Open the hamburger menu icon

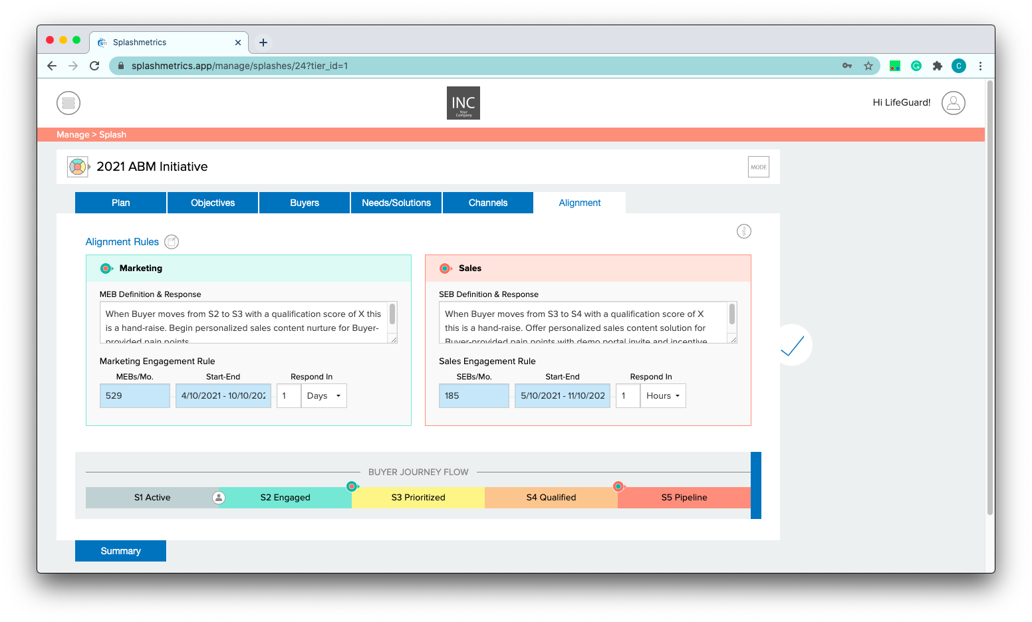[x=68, y=103]
